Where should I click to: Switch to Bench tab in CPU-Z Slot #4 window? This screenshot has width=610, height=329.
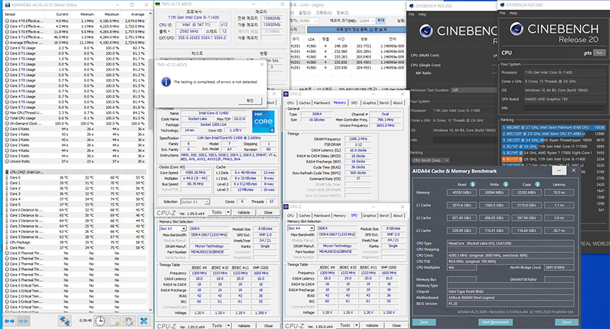click(385, 216)
